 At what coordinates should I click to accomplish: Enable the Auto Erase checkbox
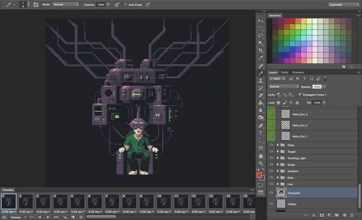[125, 5]
